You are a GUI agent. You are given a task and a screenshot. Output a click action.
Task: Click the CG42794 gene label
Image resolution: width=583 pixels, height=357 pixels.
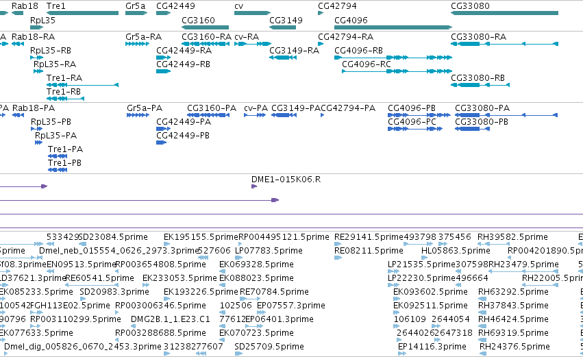[337, 6]
